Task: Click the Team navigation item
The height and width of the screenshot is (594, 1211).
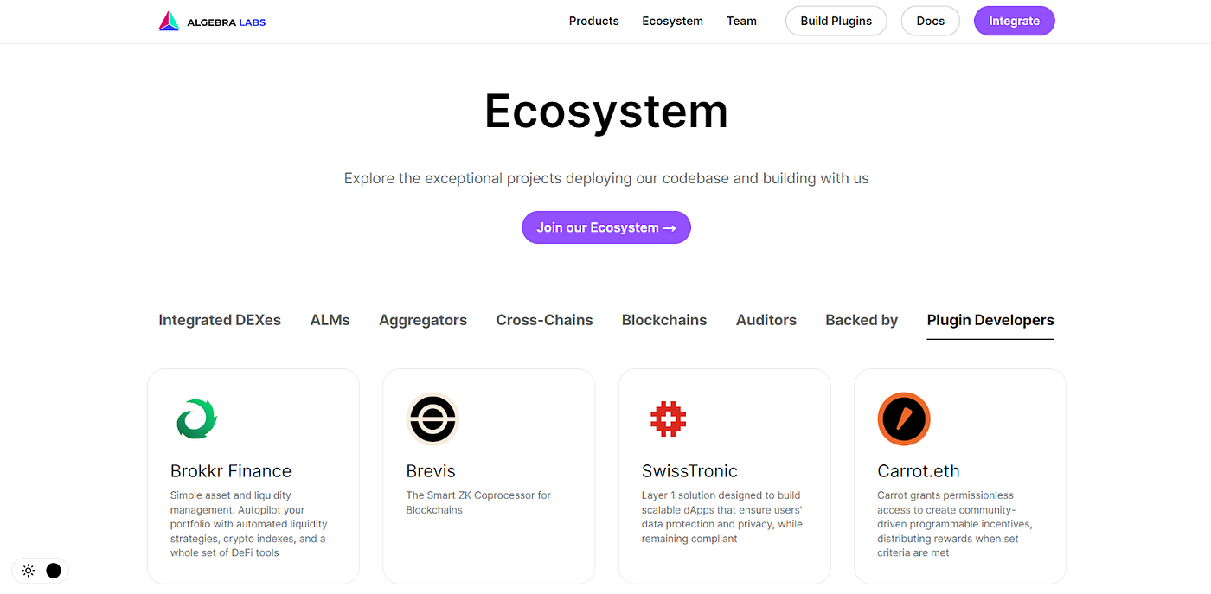Action: pyautogui.click(x=741, y=21)
